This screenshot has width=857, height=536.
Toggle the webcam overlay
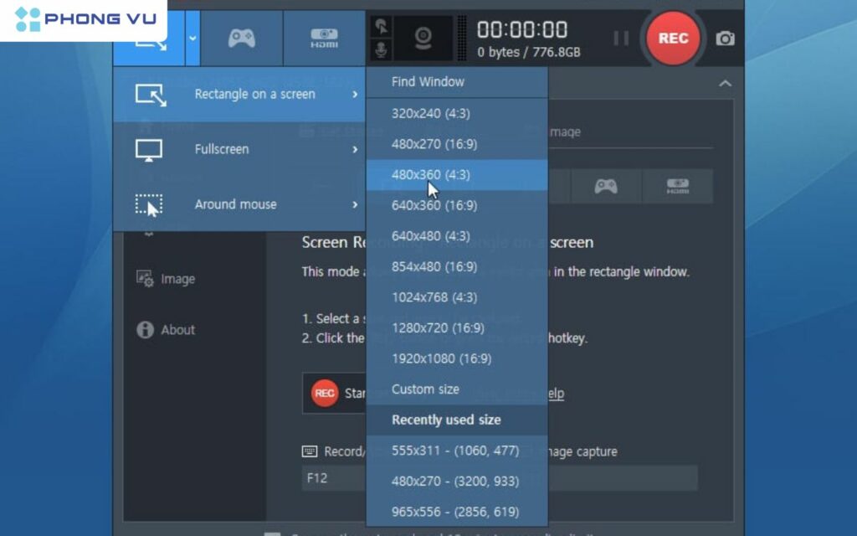(x=423, y=39)
